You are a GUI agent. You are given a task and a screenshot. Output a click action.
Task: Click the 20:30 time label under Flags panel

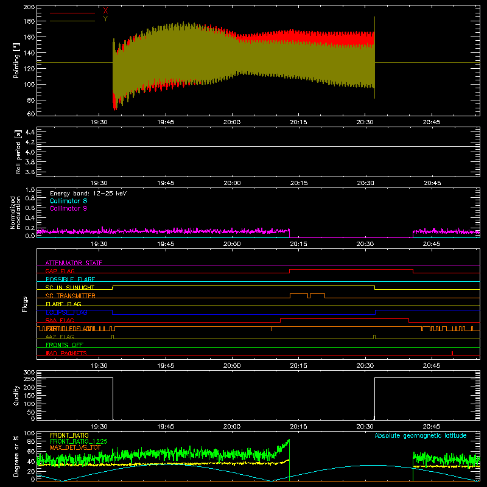coord(365,366)
